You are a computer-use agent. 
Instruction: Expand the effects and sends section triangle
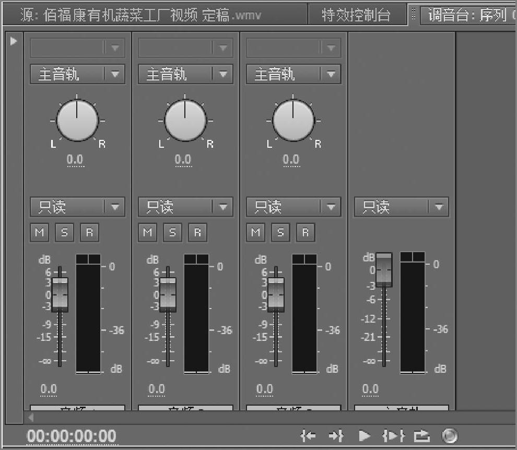(14, 41)
